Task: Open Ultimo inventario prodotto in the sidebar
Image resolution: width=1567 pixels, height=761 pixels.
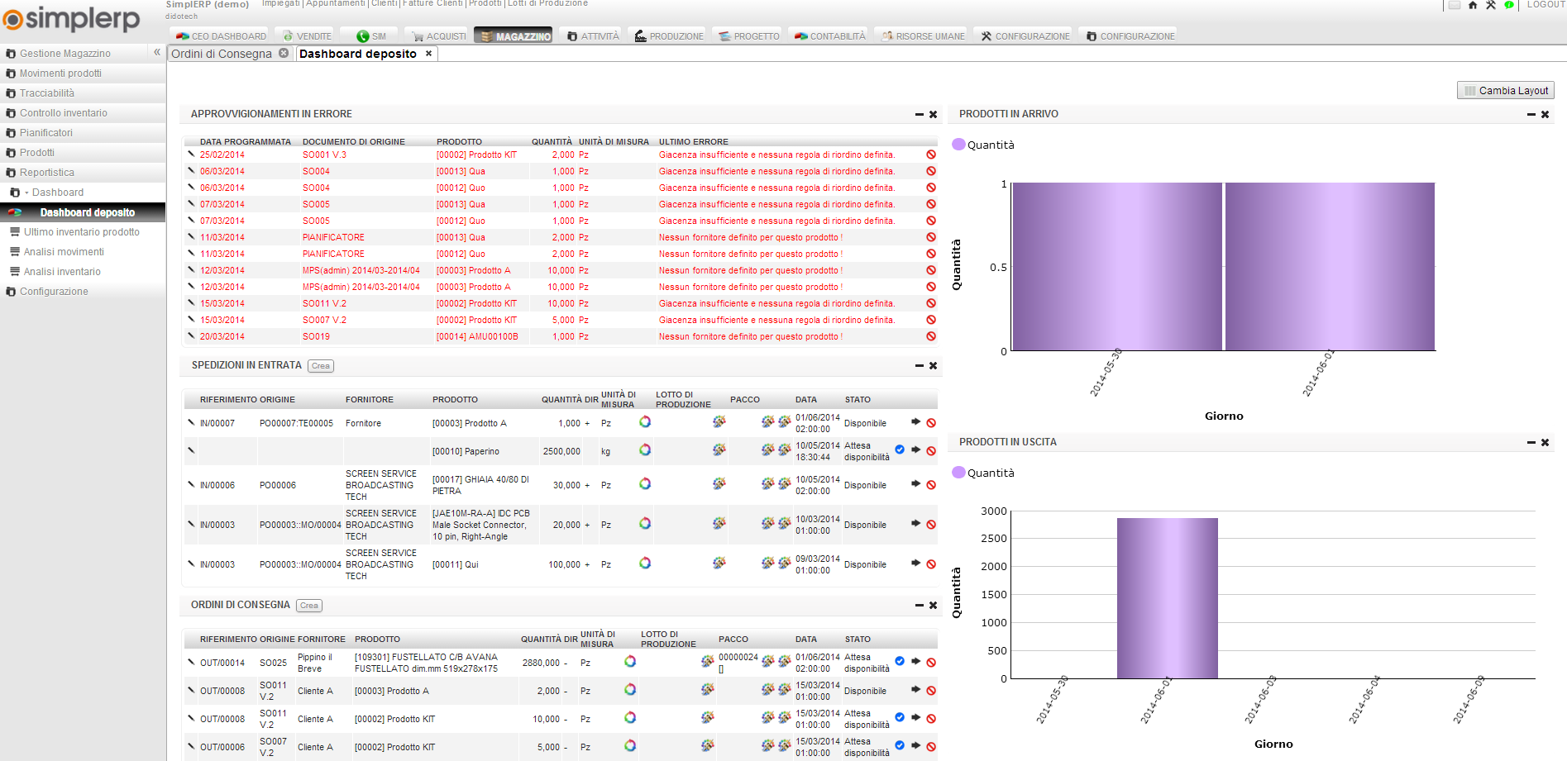Action: (83, 232)
